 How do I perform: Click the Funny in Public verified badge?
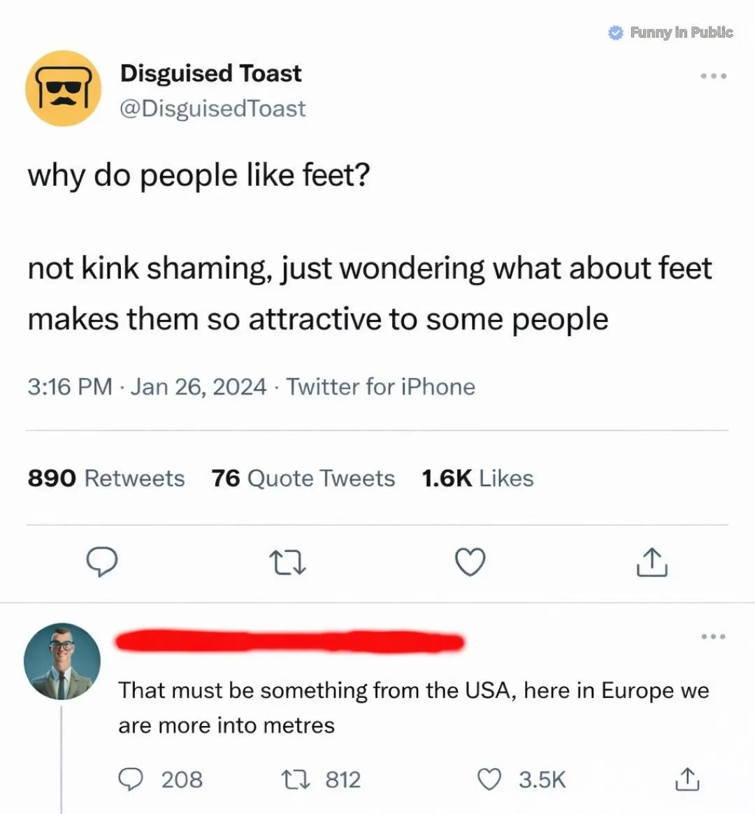(x=614, y=32)
